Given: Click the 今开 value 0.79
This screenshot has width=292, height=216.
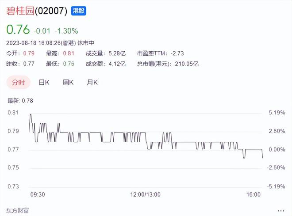Looking at the screenshot, I should (29, 53).
